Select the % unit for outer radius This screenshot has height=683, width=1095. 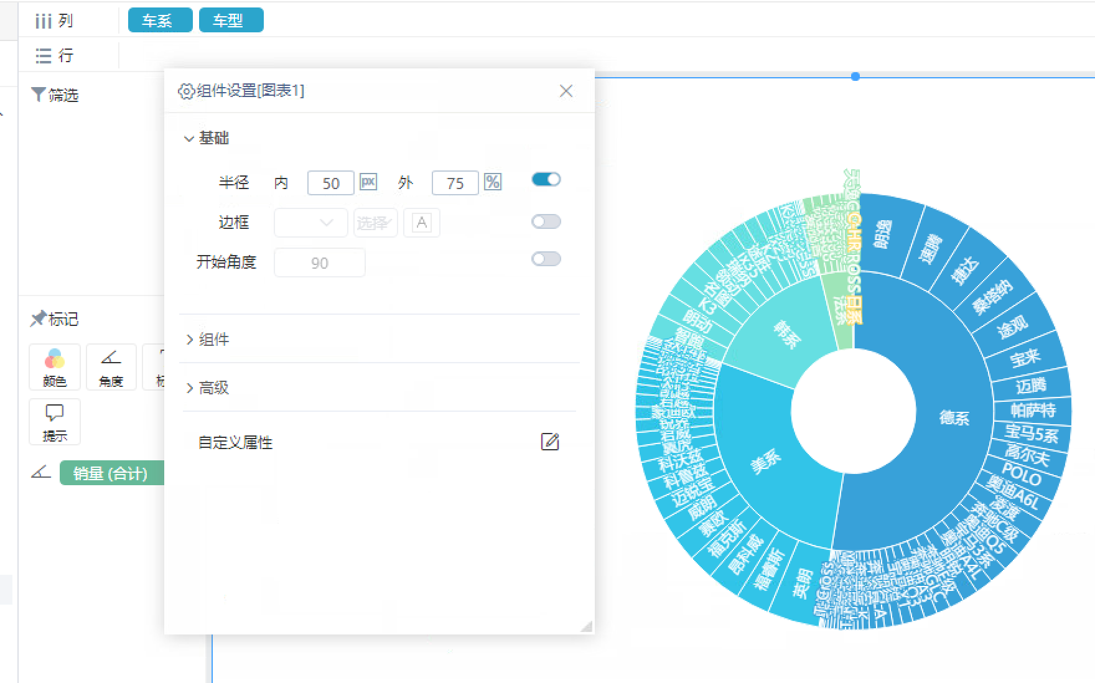pos(493,182)
